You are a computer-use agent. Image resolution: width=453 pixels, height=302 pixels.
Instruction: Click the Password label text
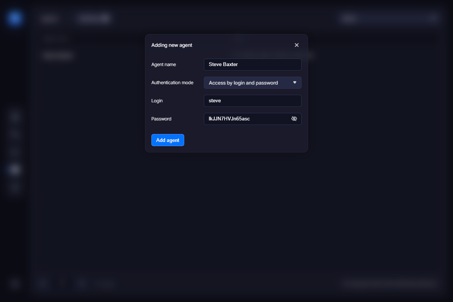click(161, 119)
